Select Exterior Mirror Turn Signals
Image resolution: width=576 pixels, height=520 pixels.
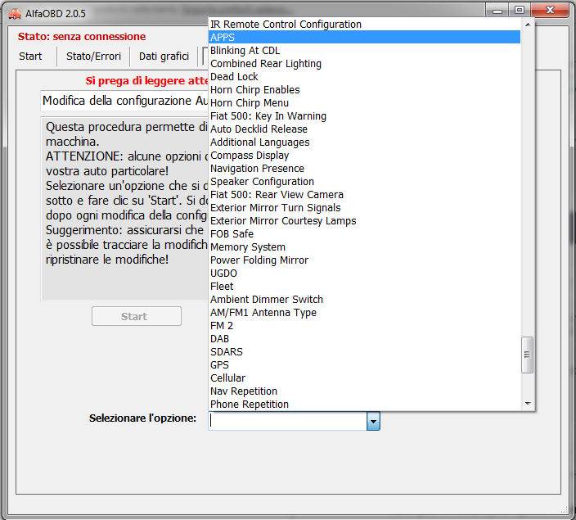pyautogui.click(x=364, y=208)
